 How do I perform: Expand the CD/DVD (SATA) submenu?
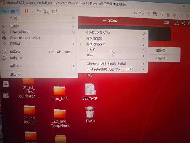[113, 33]
